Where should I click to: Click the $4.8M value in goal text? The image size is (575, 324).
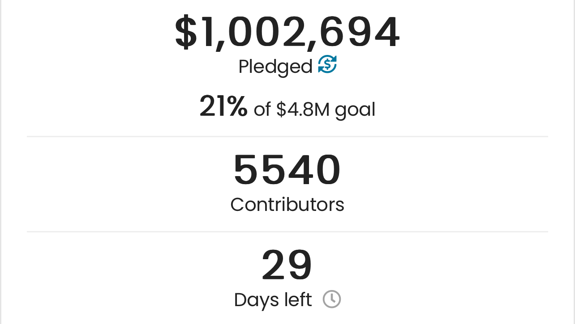pyautogui.click(x=303, y=109)
